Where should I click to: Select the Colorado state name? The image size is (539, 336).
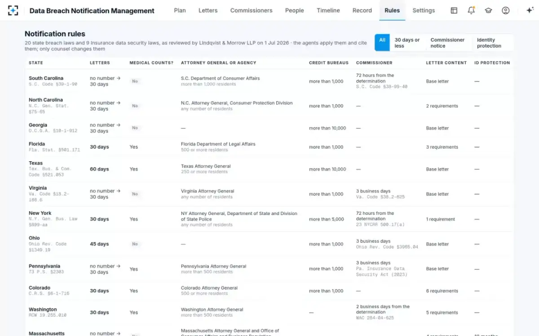click(40, 288)
